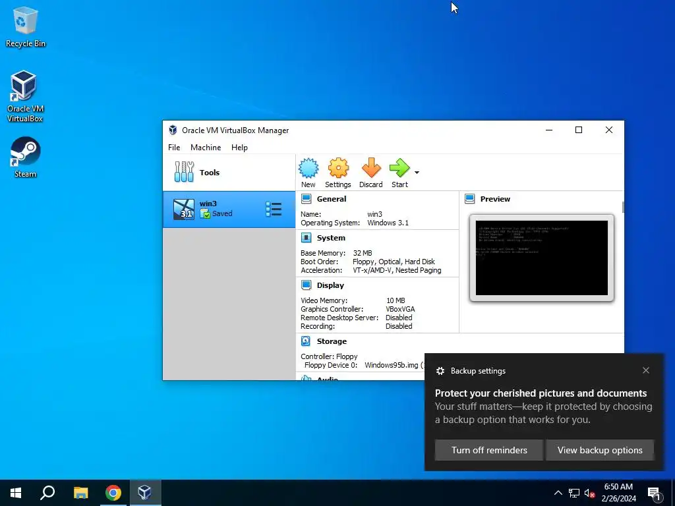675x506 pixels.
Task: Click the network tray icon
Action: pyautogui.click(x=574, y=493)
